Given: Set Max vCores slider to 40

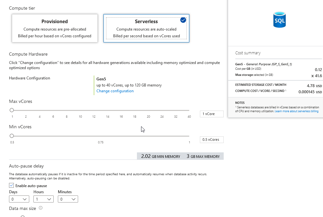Looking at the screenshot, I should [x=189, y=110].
